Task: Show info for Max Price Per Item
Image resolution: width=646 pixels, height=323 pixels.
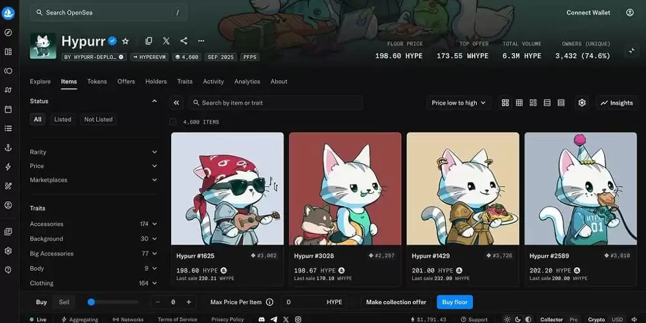Action: (269, 302)
